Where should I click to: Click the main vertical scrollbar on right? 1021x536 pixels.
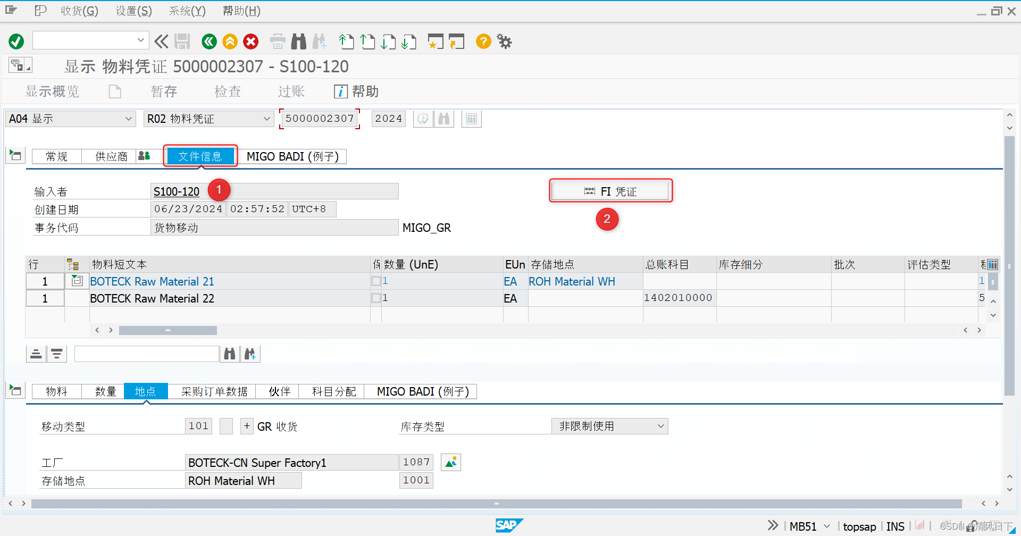tap(1009, 266)
